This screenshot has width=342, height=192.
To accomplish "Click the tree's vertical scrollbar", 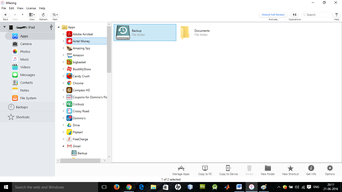I will pyautogui.click(x=109, y=49).
